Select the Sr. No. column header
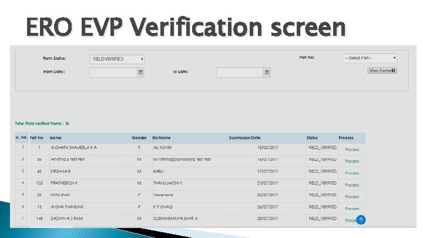 tap(22, 138)
